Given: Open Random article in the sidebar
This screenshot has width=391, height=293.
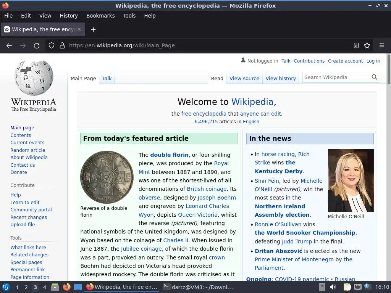Looking at the screenshot, I should [27, 150].
